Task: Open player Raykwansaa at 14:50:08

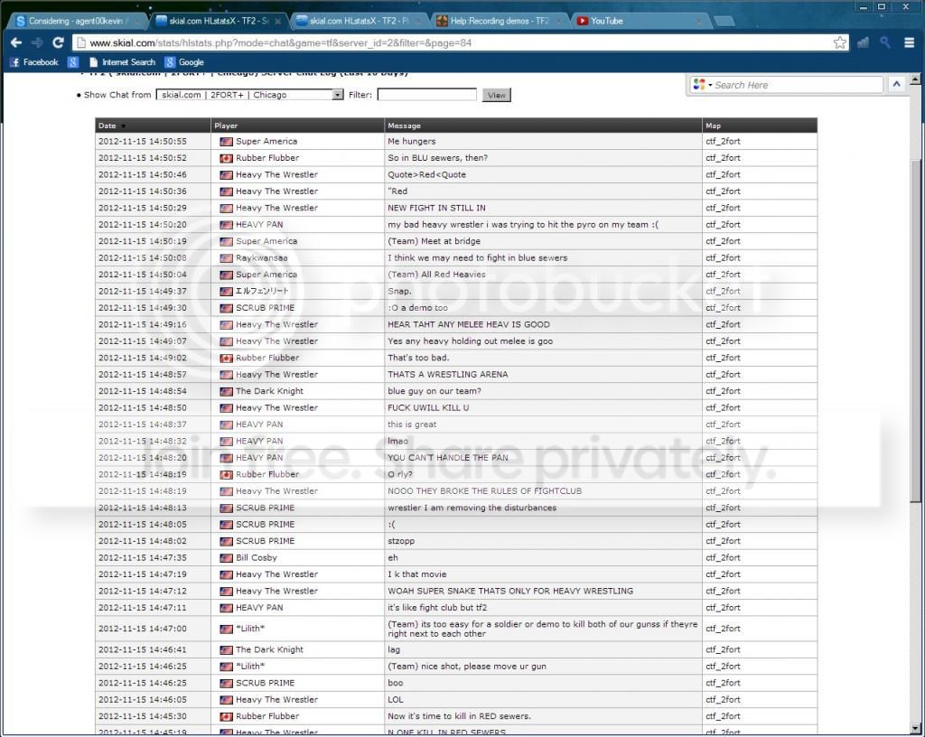Action: click(262, 257)
